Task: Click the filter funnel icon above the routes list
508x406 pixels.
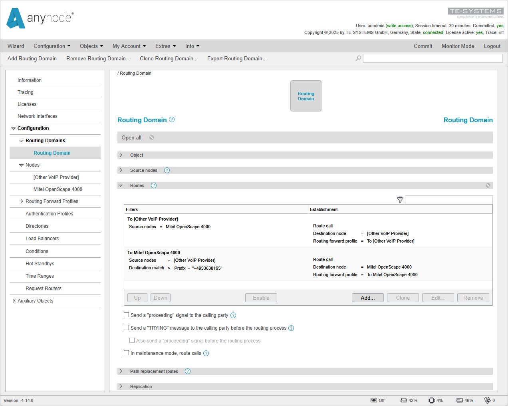Action: click(x=400, y=199)
